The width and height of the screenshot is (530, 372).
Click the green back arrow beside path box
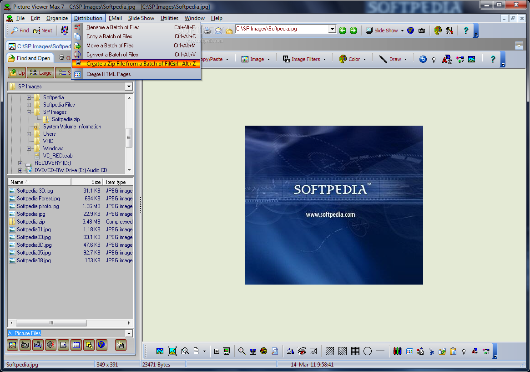(343, 31)
